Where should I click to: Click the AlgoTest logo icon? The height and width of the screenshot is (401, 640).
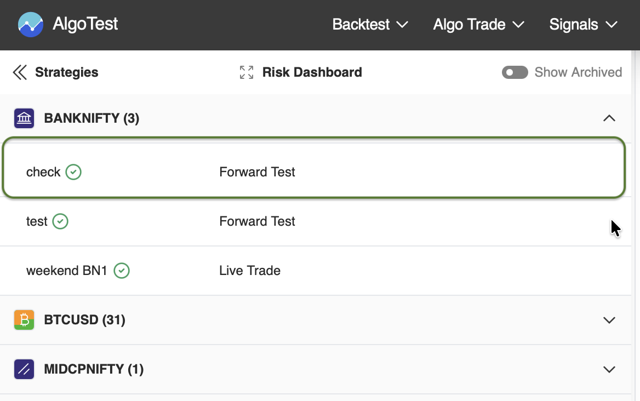[30, 25]
